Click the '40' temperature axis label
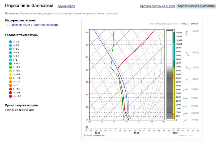 tap(164, 122)
